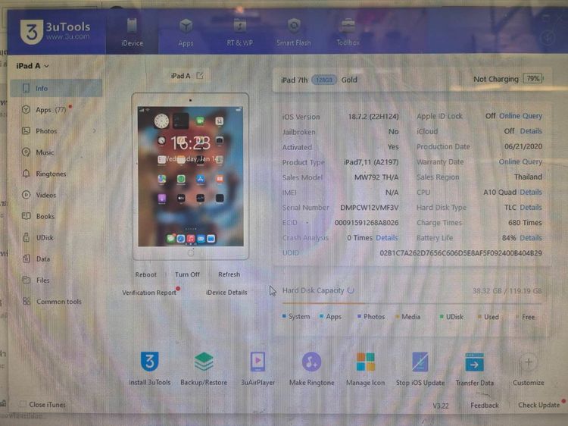Launch 3uAirPlayer from the bottom toolbar
The image size is (568, 426).
(x=257, y=362)
